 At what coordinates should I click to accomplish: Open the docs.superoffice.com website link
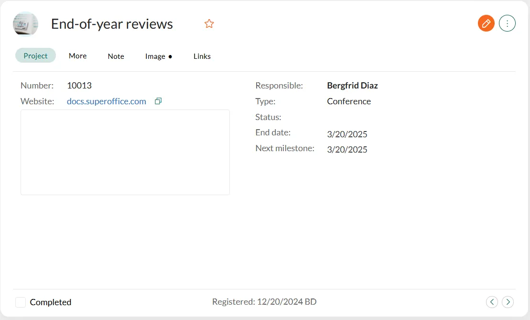click(x=106, y=101)
